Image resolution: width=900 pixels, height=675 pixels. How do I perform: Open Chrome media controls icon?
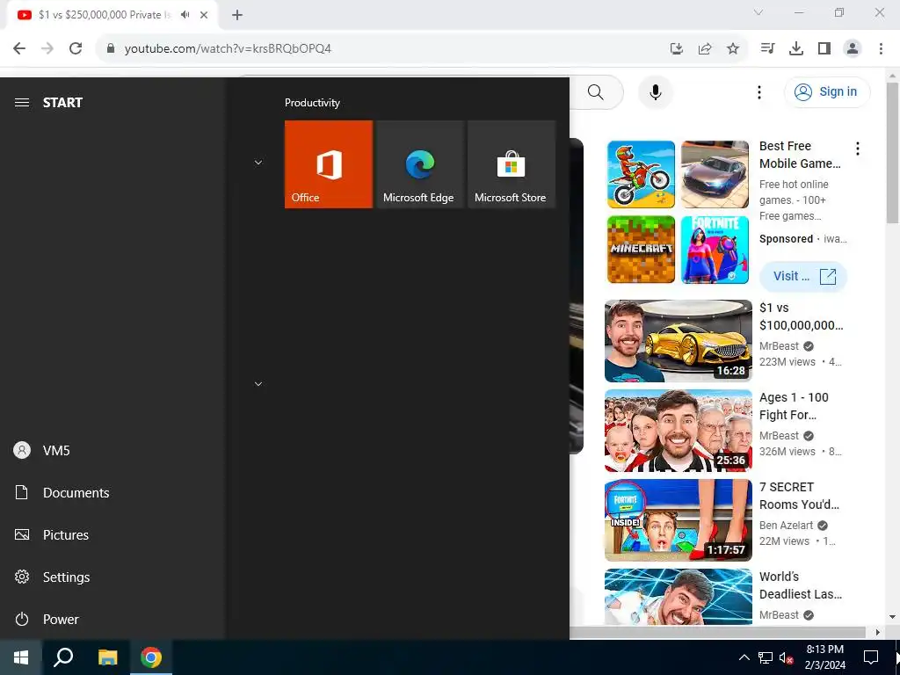pos(767,49)
